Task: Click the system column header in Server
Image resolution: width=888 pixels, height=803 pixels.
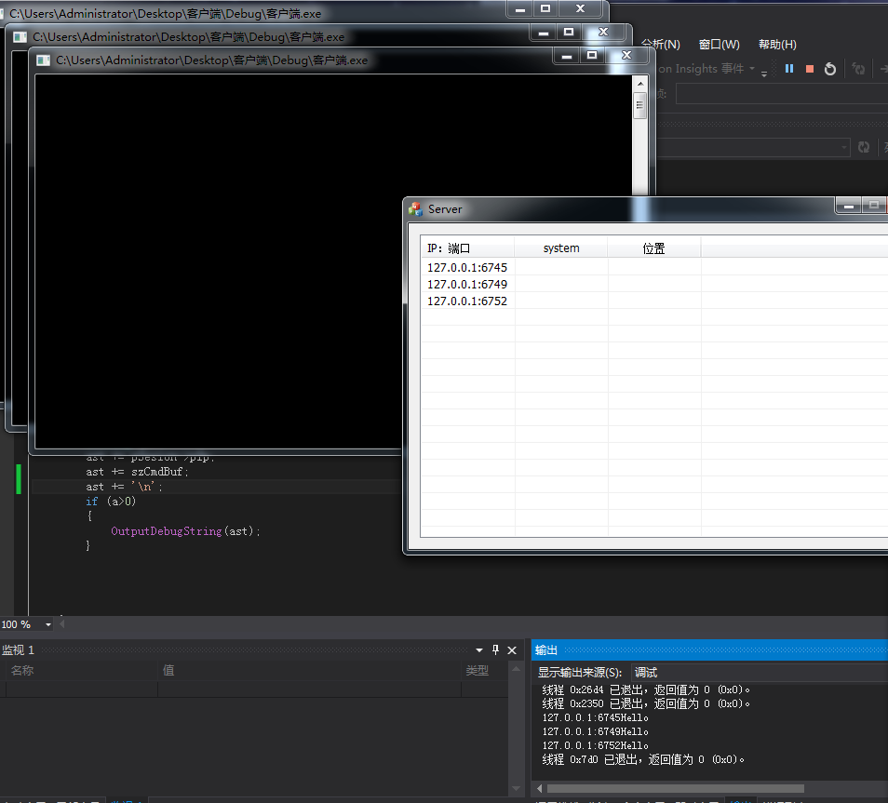Action: pos(561,248)
